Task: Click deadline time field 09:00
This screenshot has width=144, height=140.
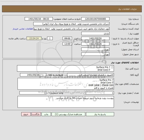Action: (x=67, y=38)
